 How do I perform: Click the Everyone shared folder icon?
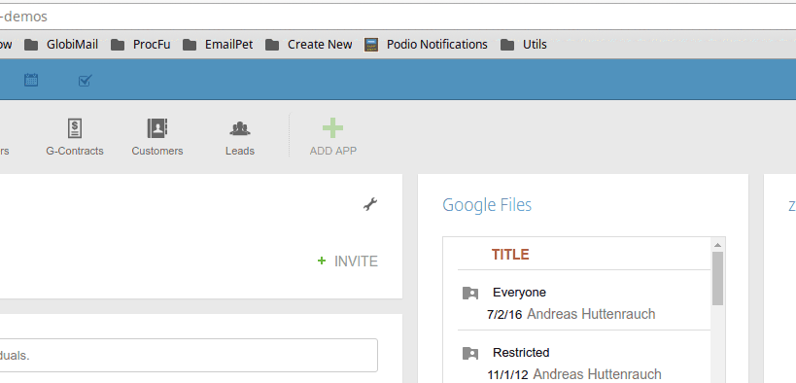(470, 294)
